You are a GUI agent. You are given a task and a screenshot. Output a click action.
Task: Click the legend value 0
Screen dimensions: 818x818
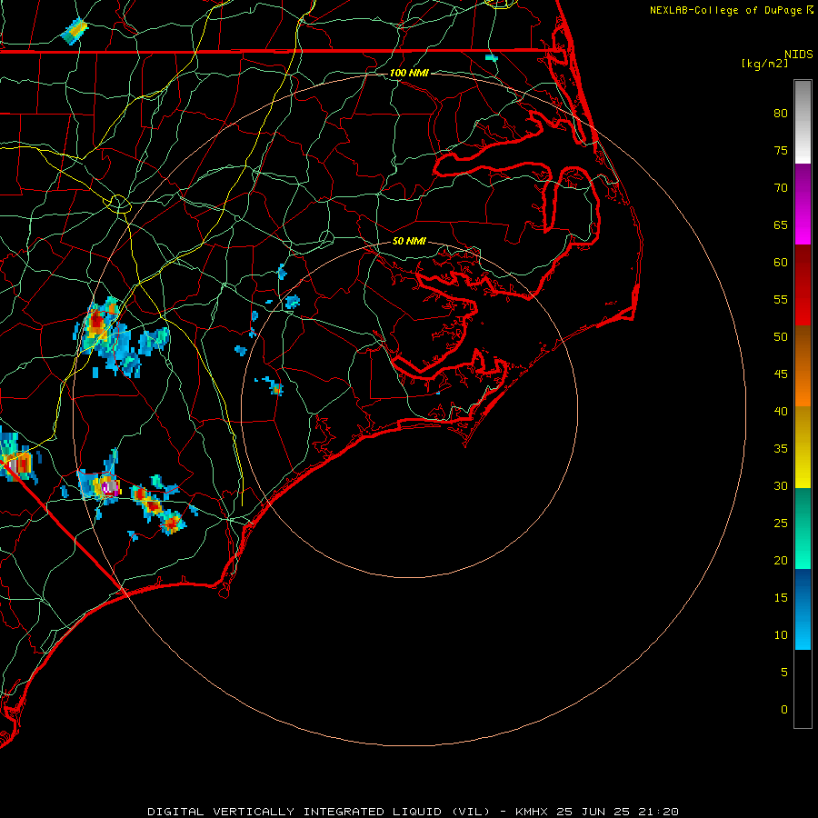pos(784,710)
